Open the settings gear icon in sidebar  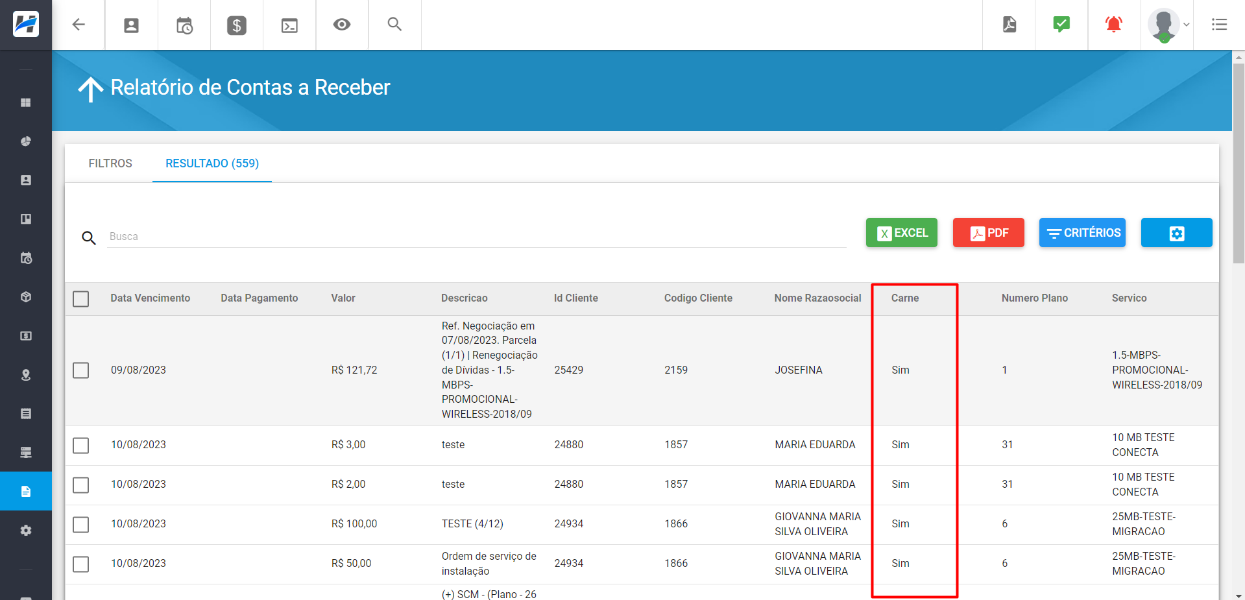point(26,531)
